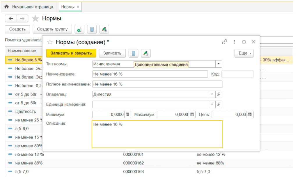Open the three-dot menu in dialog header

point(234,42)
